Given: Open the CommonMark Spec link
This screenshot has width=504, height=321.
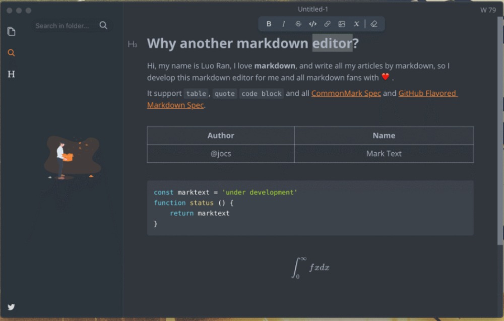Looking at the screenshot, I should tap(346, 93).
